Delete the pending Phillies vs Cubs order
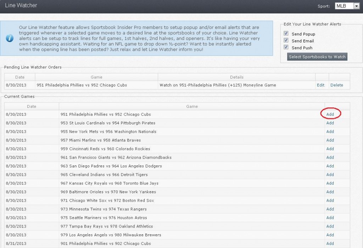Viewport: 363px width, 248px height. (337, 85)
